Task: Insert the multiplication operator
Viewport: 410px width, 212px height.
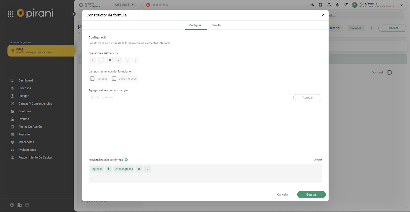Action: pyautogui.click(x=110, y=60)
